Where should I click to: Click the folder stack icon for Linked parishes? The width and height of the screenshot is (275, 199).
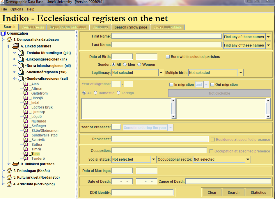[x=16, y=46]
